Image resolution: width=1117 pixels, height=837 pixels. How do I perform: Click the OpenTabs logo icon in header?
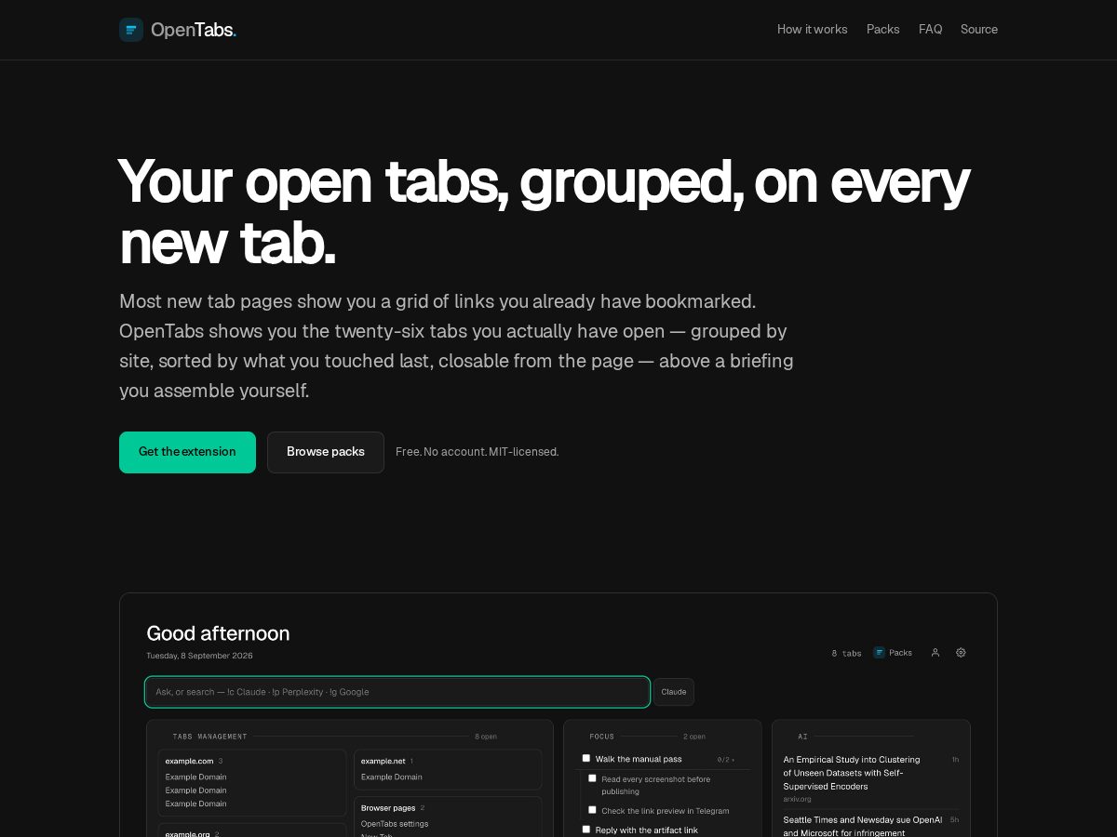pos(131,30)
